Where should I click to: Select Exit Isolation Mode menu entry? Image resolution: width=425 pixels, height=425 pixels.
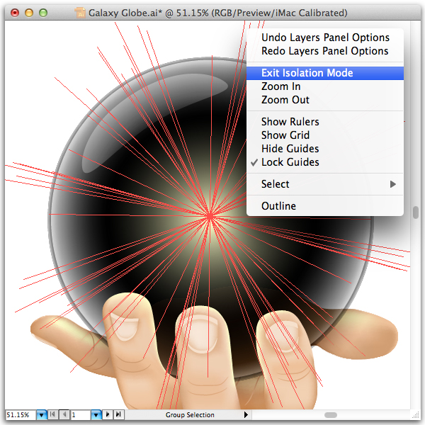pyautogui.click(x=325, y=73)
